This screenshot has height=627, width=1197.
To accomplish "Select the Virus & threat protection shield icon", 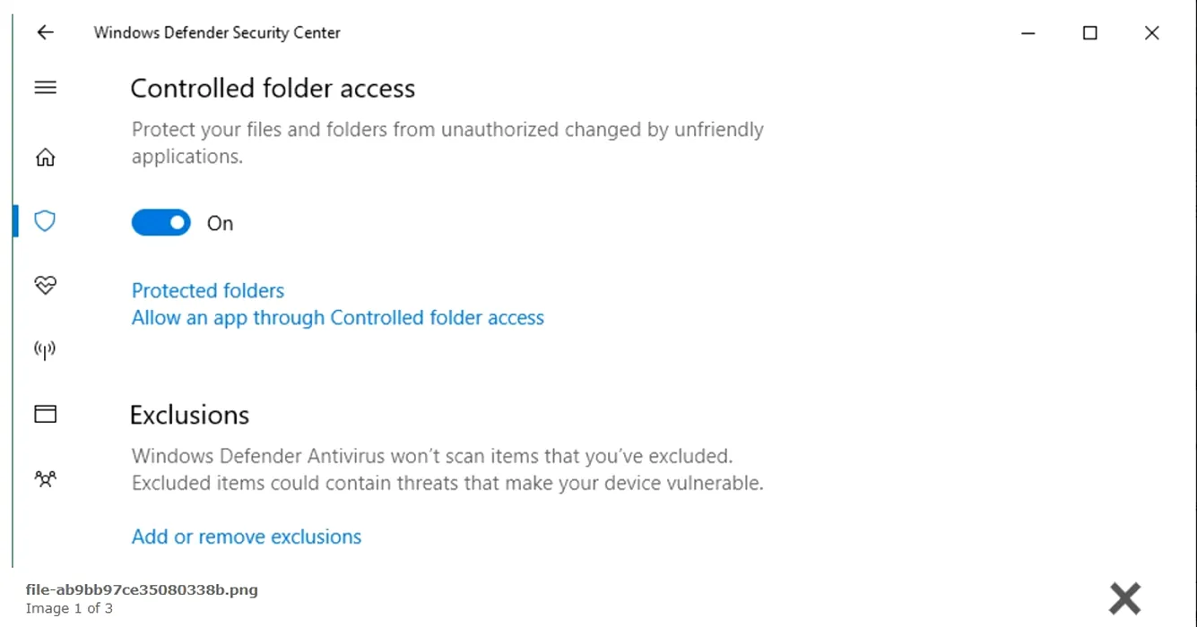I will point(45,220).
